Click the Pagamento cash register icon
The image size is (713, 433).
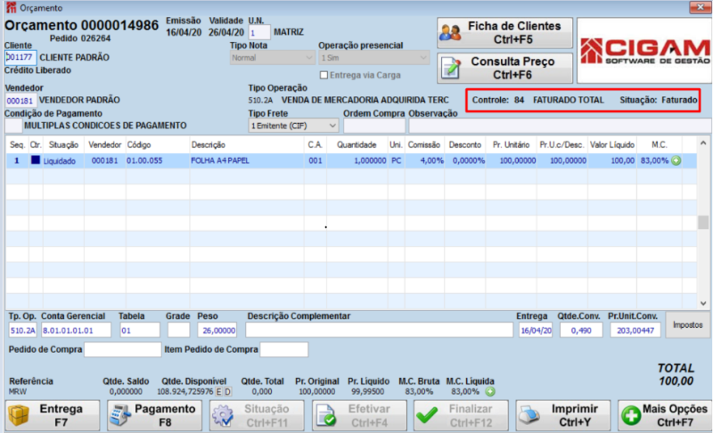click(120, 415)
